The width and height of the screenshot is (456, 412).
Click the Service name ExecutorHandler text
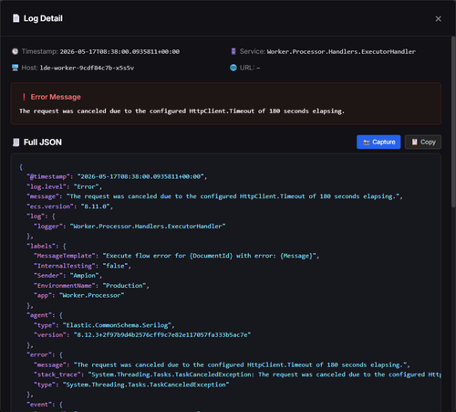(x=341, y=51)
